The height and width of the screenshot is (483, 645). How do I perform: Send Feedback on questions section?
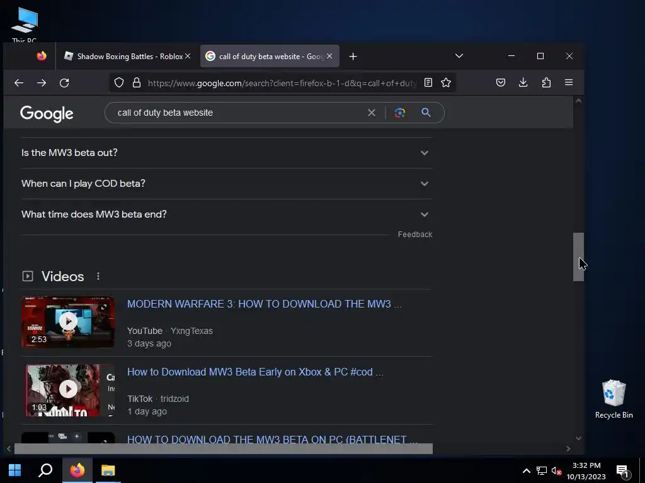(415, 235)
